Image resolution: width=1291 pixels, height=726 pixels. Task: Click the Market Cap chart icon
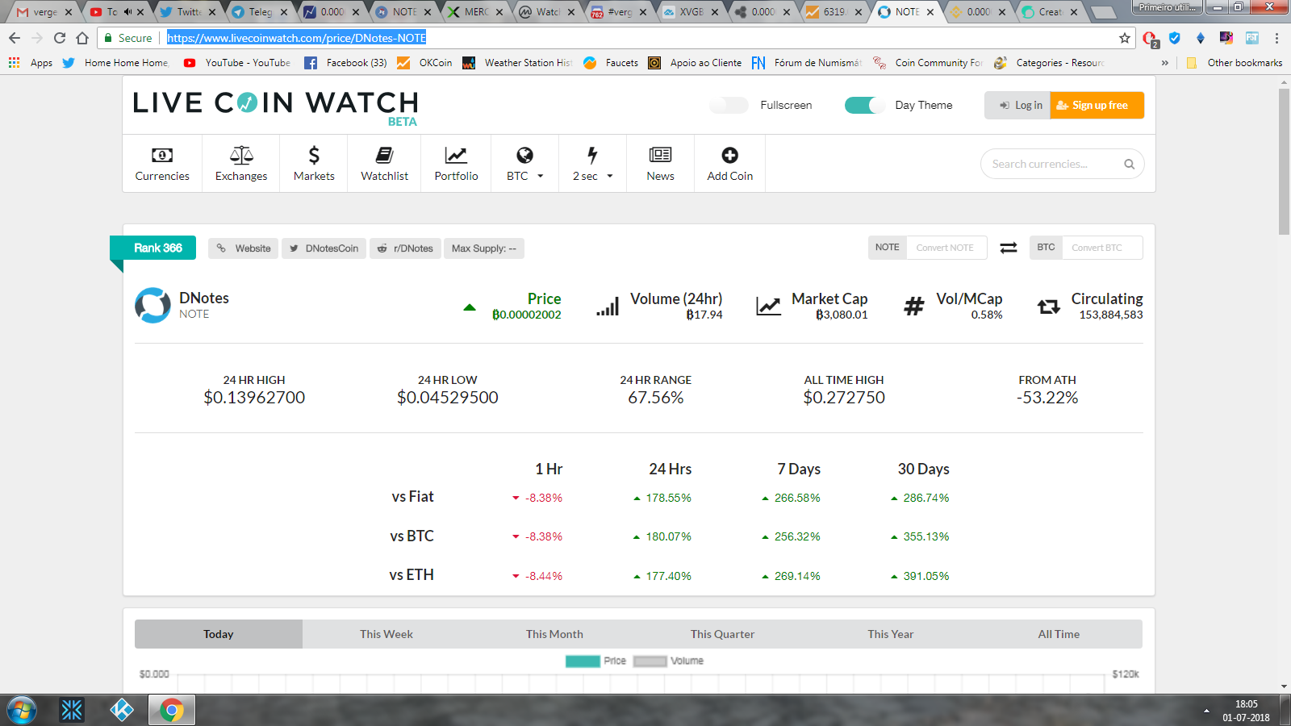(768, 306)
